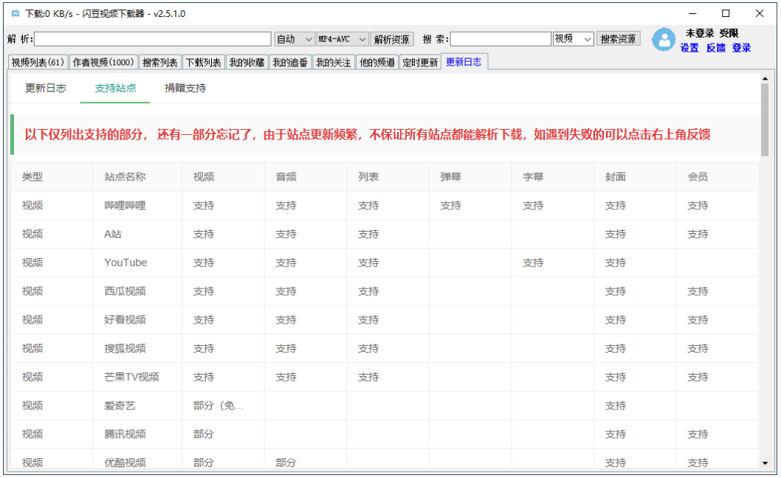Switch to the 我的追番 tab
The image size is (781, 478).
point(289,62)
